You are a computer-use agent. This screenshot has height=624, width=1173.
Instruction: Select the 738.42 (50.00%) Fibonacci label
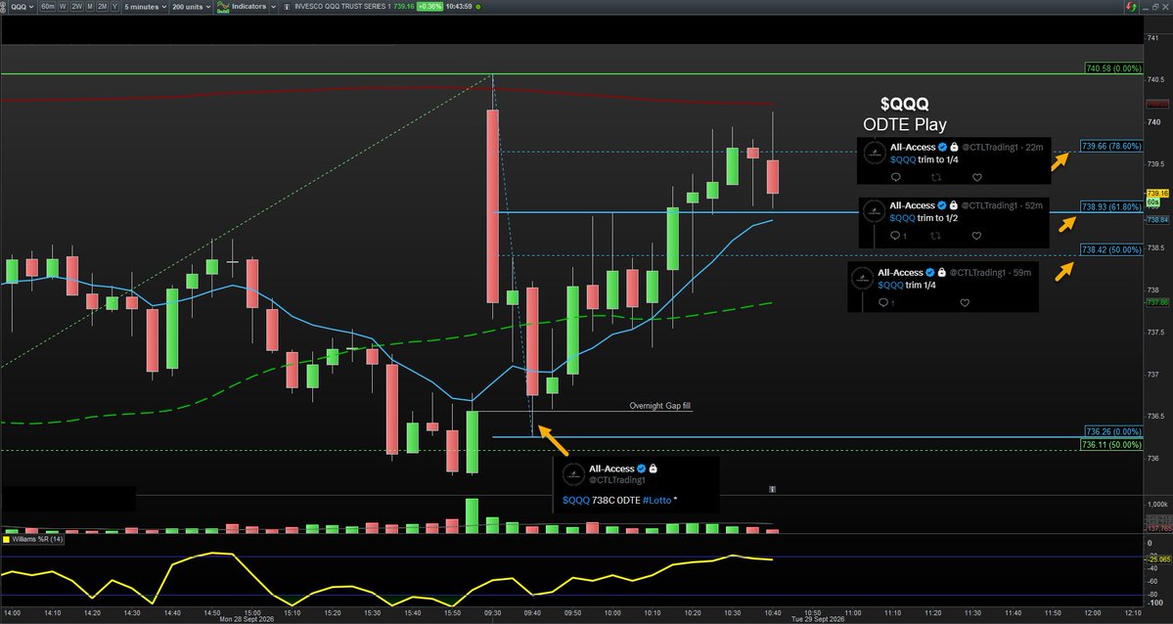tap(1111, 250)
